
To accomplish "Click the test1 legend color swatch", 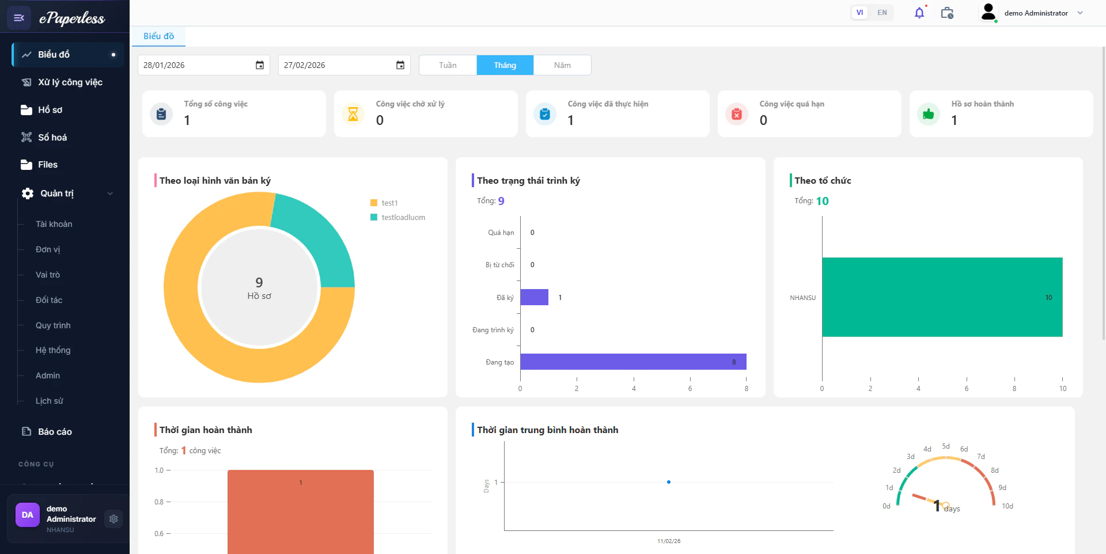I will pos(374,203).
